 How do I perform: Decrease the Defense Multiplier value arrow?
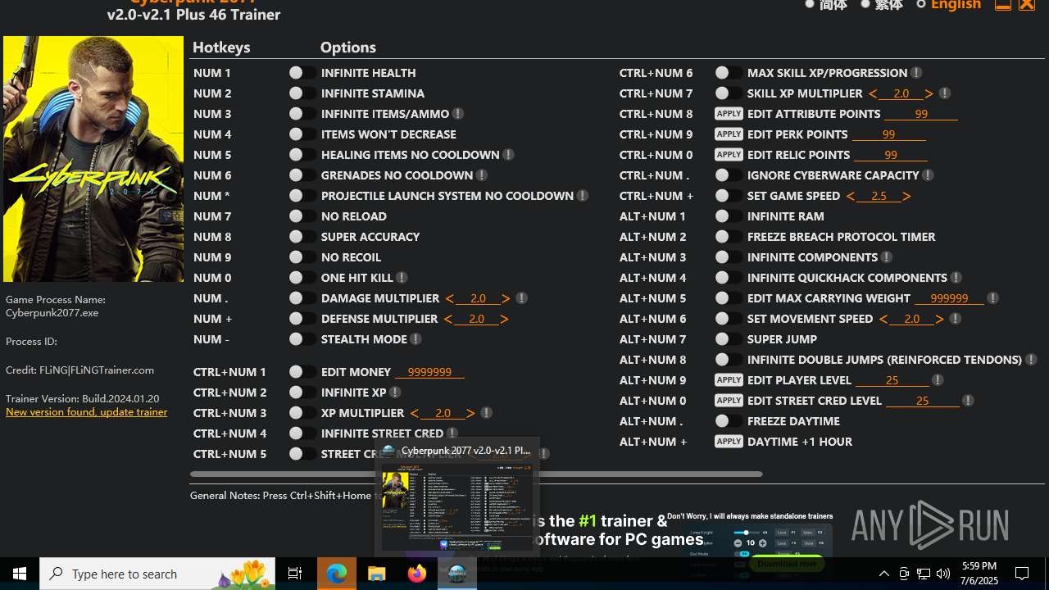[447, 319]
